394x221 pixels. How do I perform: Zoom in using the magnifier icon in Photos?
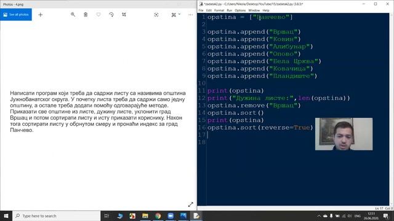tap(73, 15)
